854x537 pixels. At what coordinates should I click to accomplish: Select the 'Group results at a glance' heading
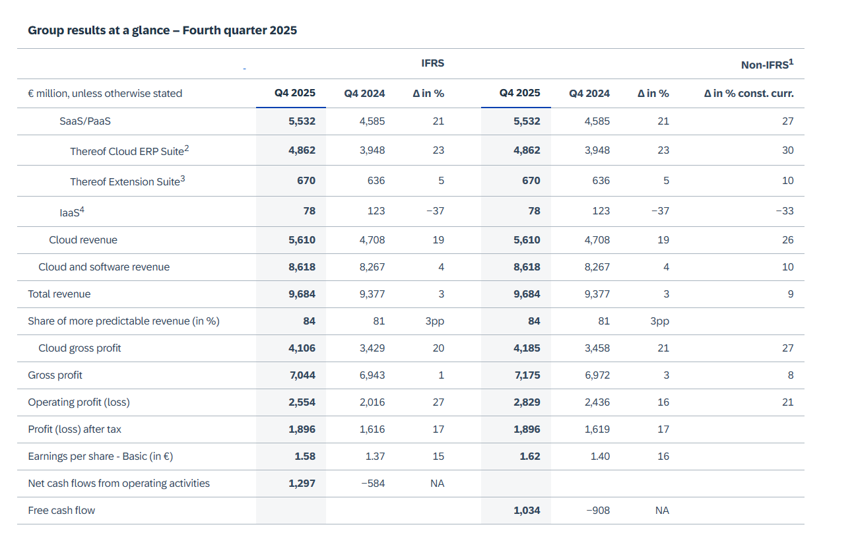[162, 30]
